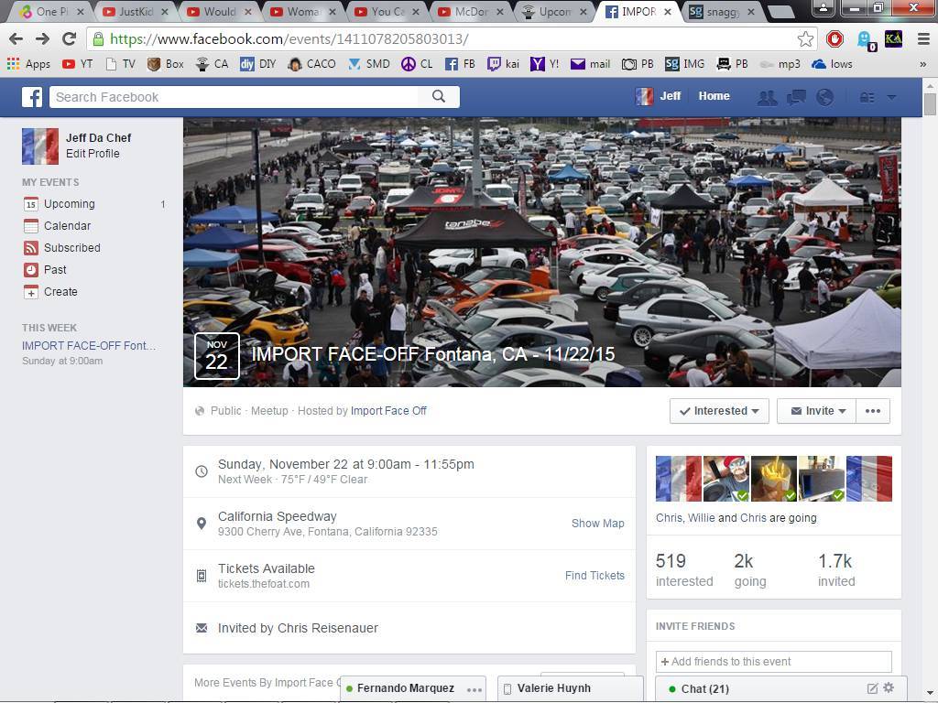Open Fernando Marquez chat tab
This screenshot has width=938, height=703.
tap(405, 688)
